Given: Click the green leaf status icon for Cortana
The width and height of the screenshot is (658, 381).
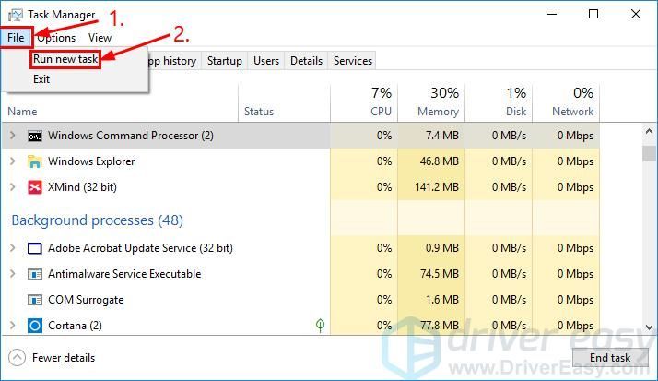Looking at the screenshot, I should point(320,325).
